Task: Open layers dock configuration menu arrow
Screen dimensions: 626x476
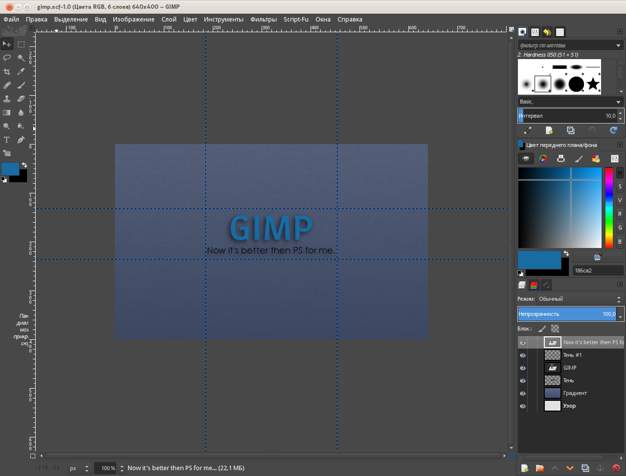Action: (620, 285)
